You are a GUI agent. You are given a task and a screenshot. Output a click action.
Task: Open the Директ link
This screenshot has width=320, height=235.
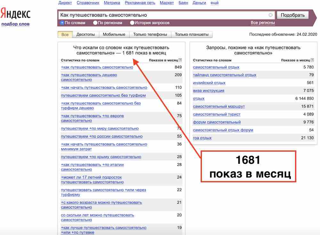(x=65, y=3)
